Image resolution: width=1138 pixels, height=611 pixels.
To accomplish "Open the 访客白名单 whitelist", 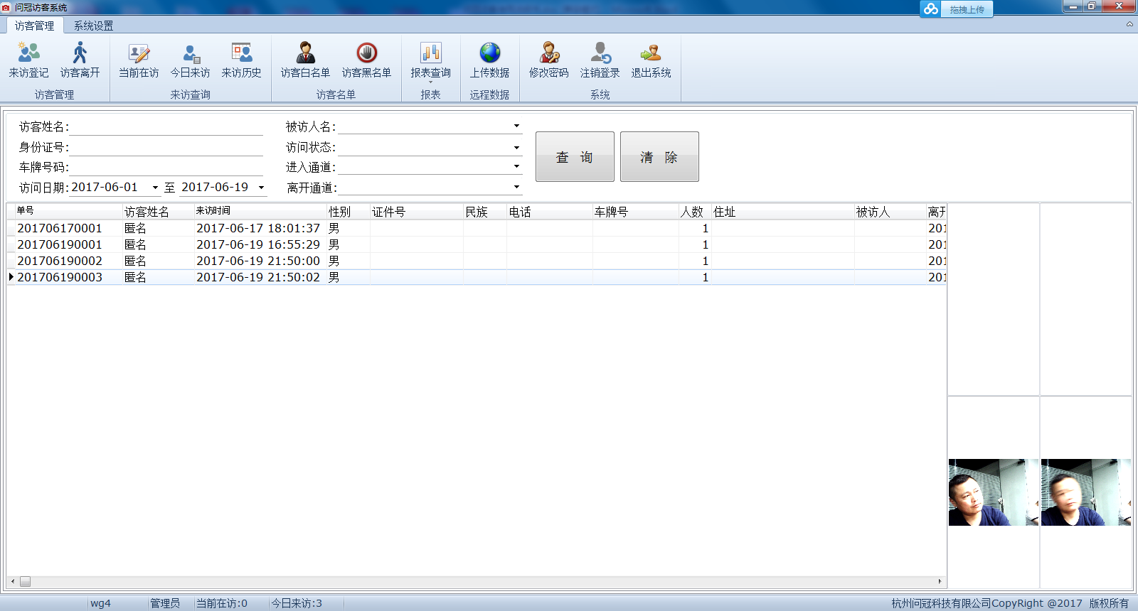I will click(x=305, y=60).
